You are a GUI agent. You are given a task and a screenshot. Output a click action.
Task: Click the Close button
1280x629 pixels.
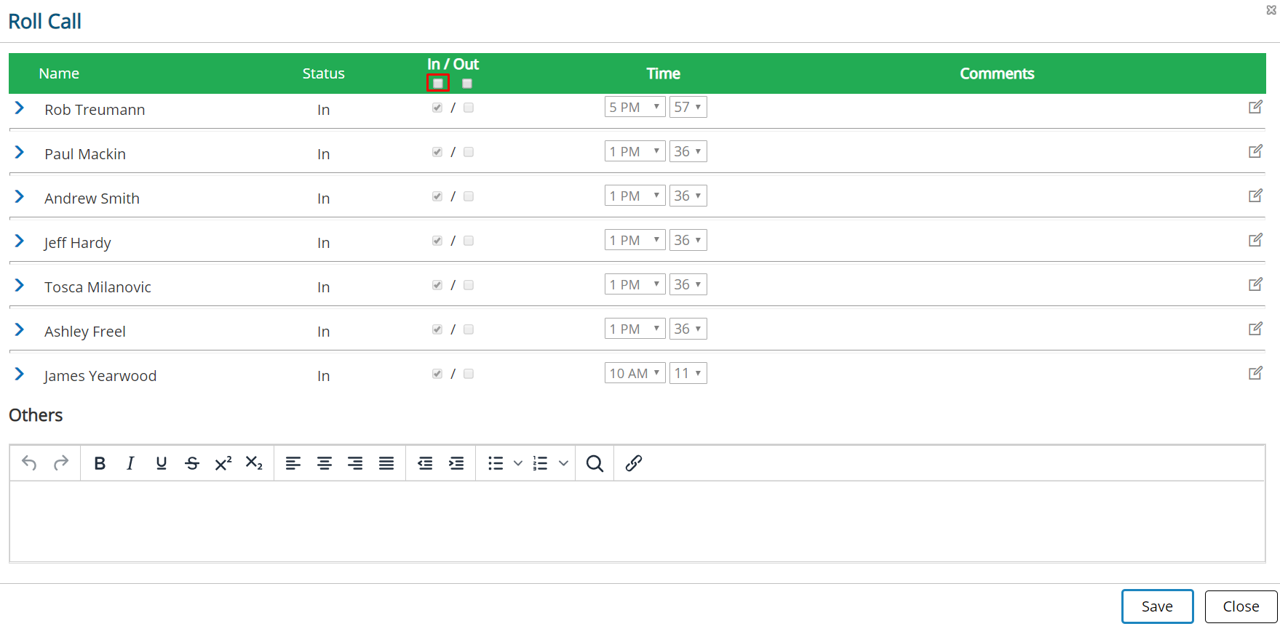coord(1241,606)
